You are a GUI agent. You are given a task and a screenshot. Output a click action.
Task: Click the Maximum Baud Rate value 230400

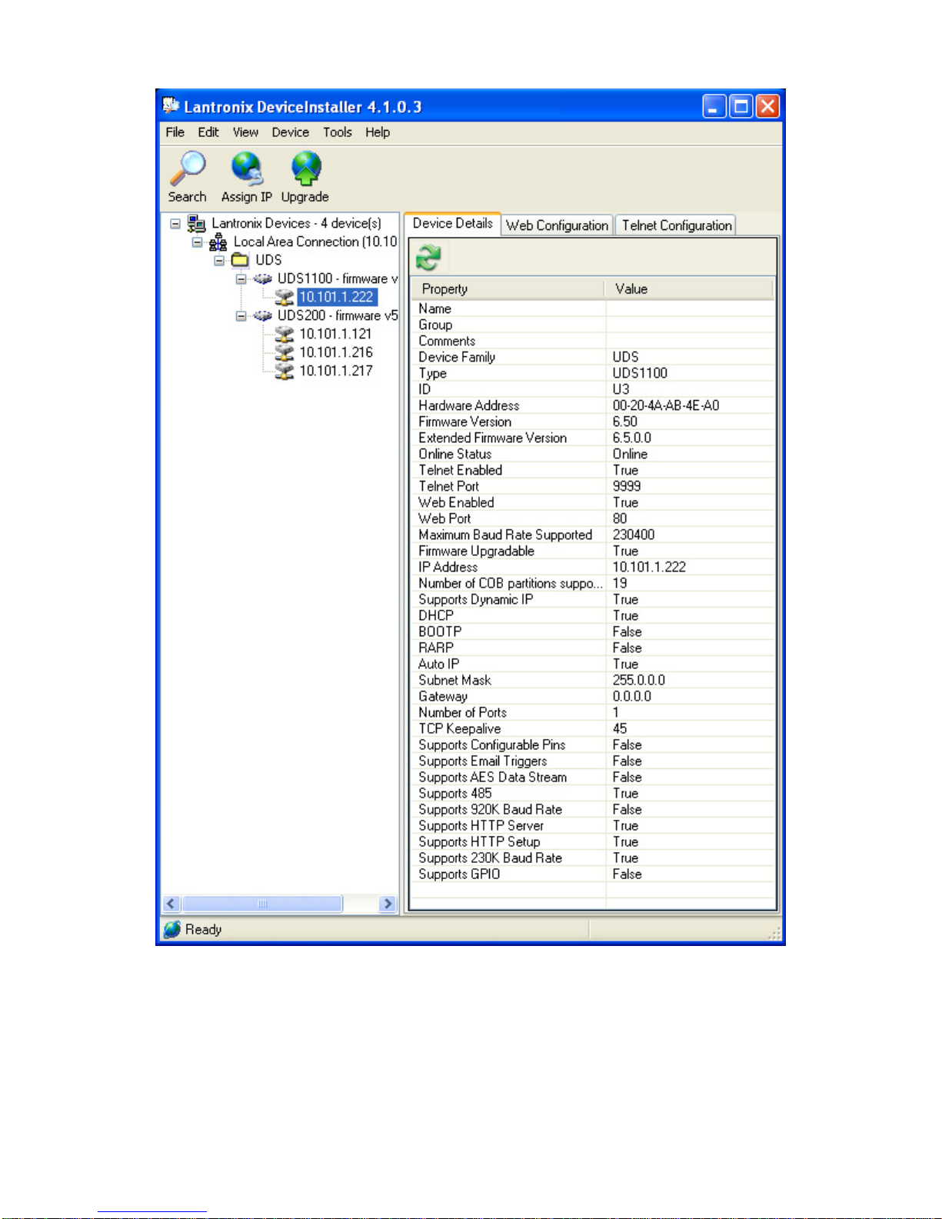[x=634, y=535]
